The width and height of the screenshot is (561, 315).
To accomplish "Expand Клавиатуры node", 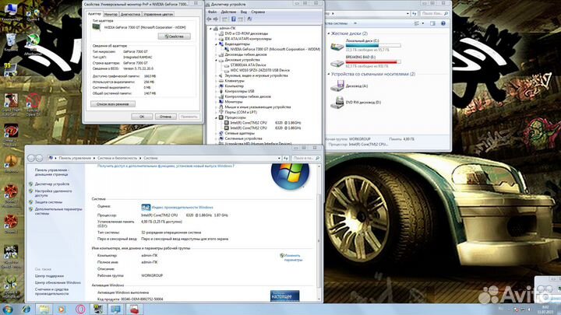I will pos(217,81).
